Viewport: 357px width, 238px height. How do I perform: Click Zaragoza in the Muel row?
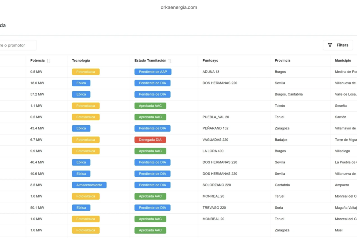[x=282, y=230]
